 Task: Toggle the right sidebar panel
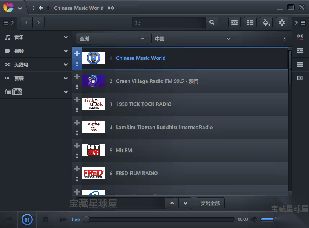tap(300, 23)
